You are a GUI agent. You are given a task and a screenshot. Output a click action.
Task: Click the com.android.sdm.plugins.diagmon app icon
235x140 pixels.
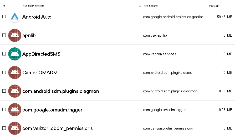(15, 91)
